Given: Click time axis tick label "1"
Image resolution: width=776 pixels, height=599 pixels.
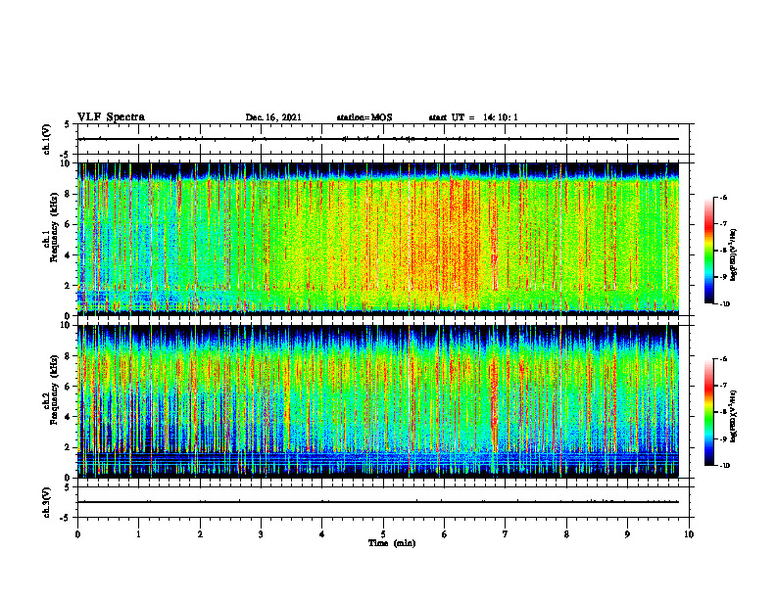Looking at the screenshot, I should click(138, 534).
